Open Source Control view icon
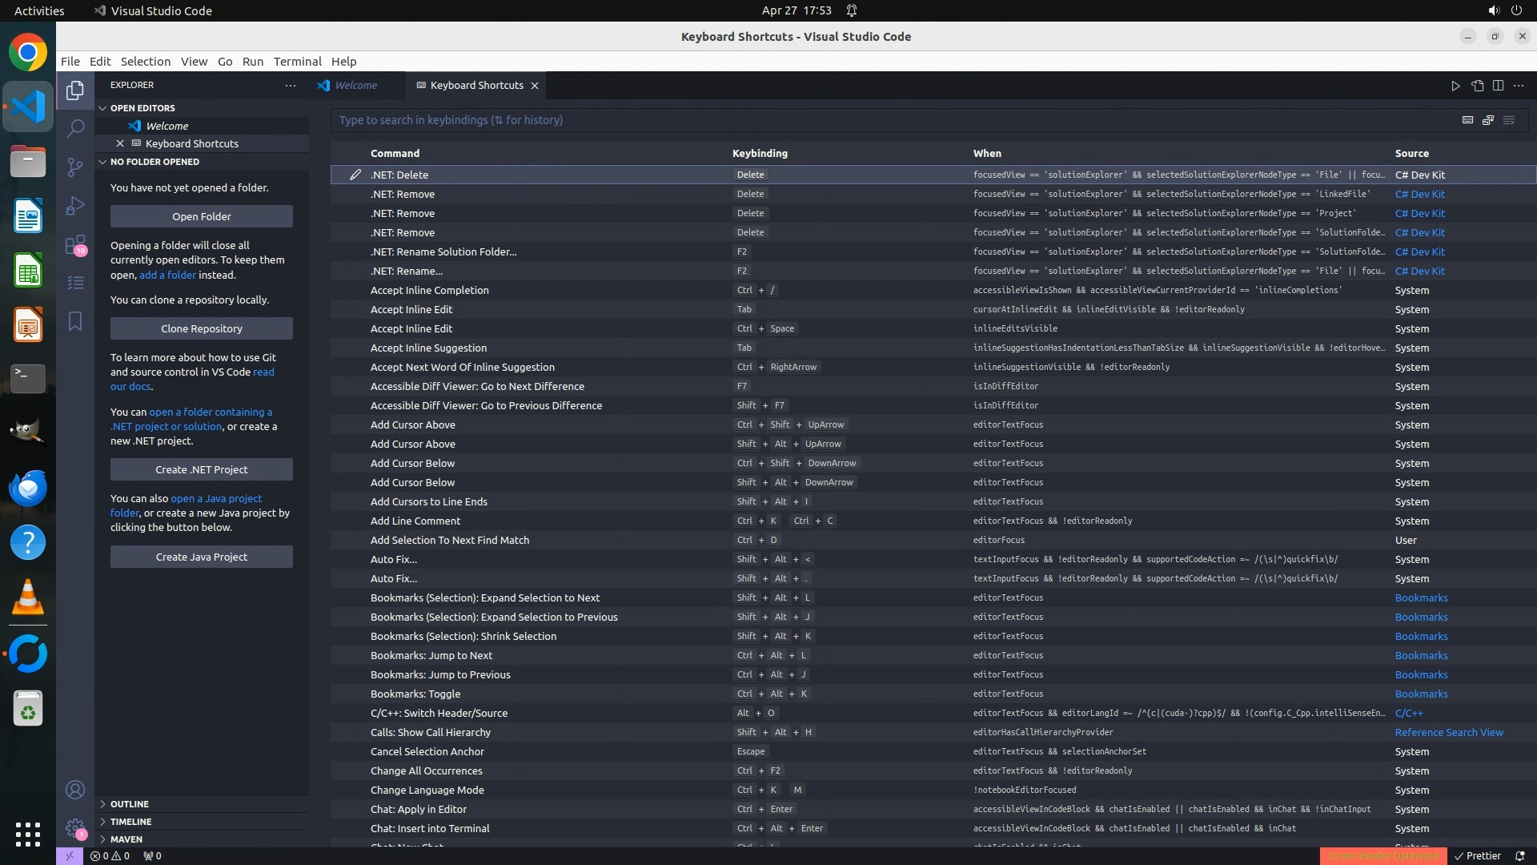 pos(75,167)
